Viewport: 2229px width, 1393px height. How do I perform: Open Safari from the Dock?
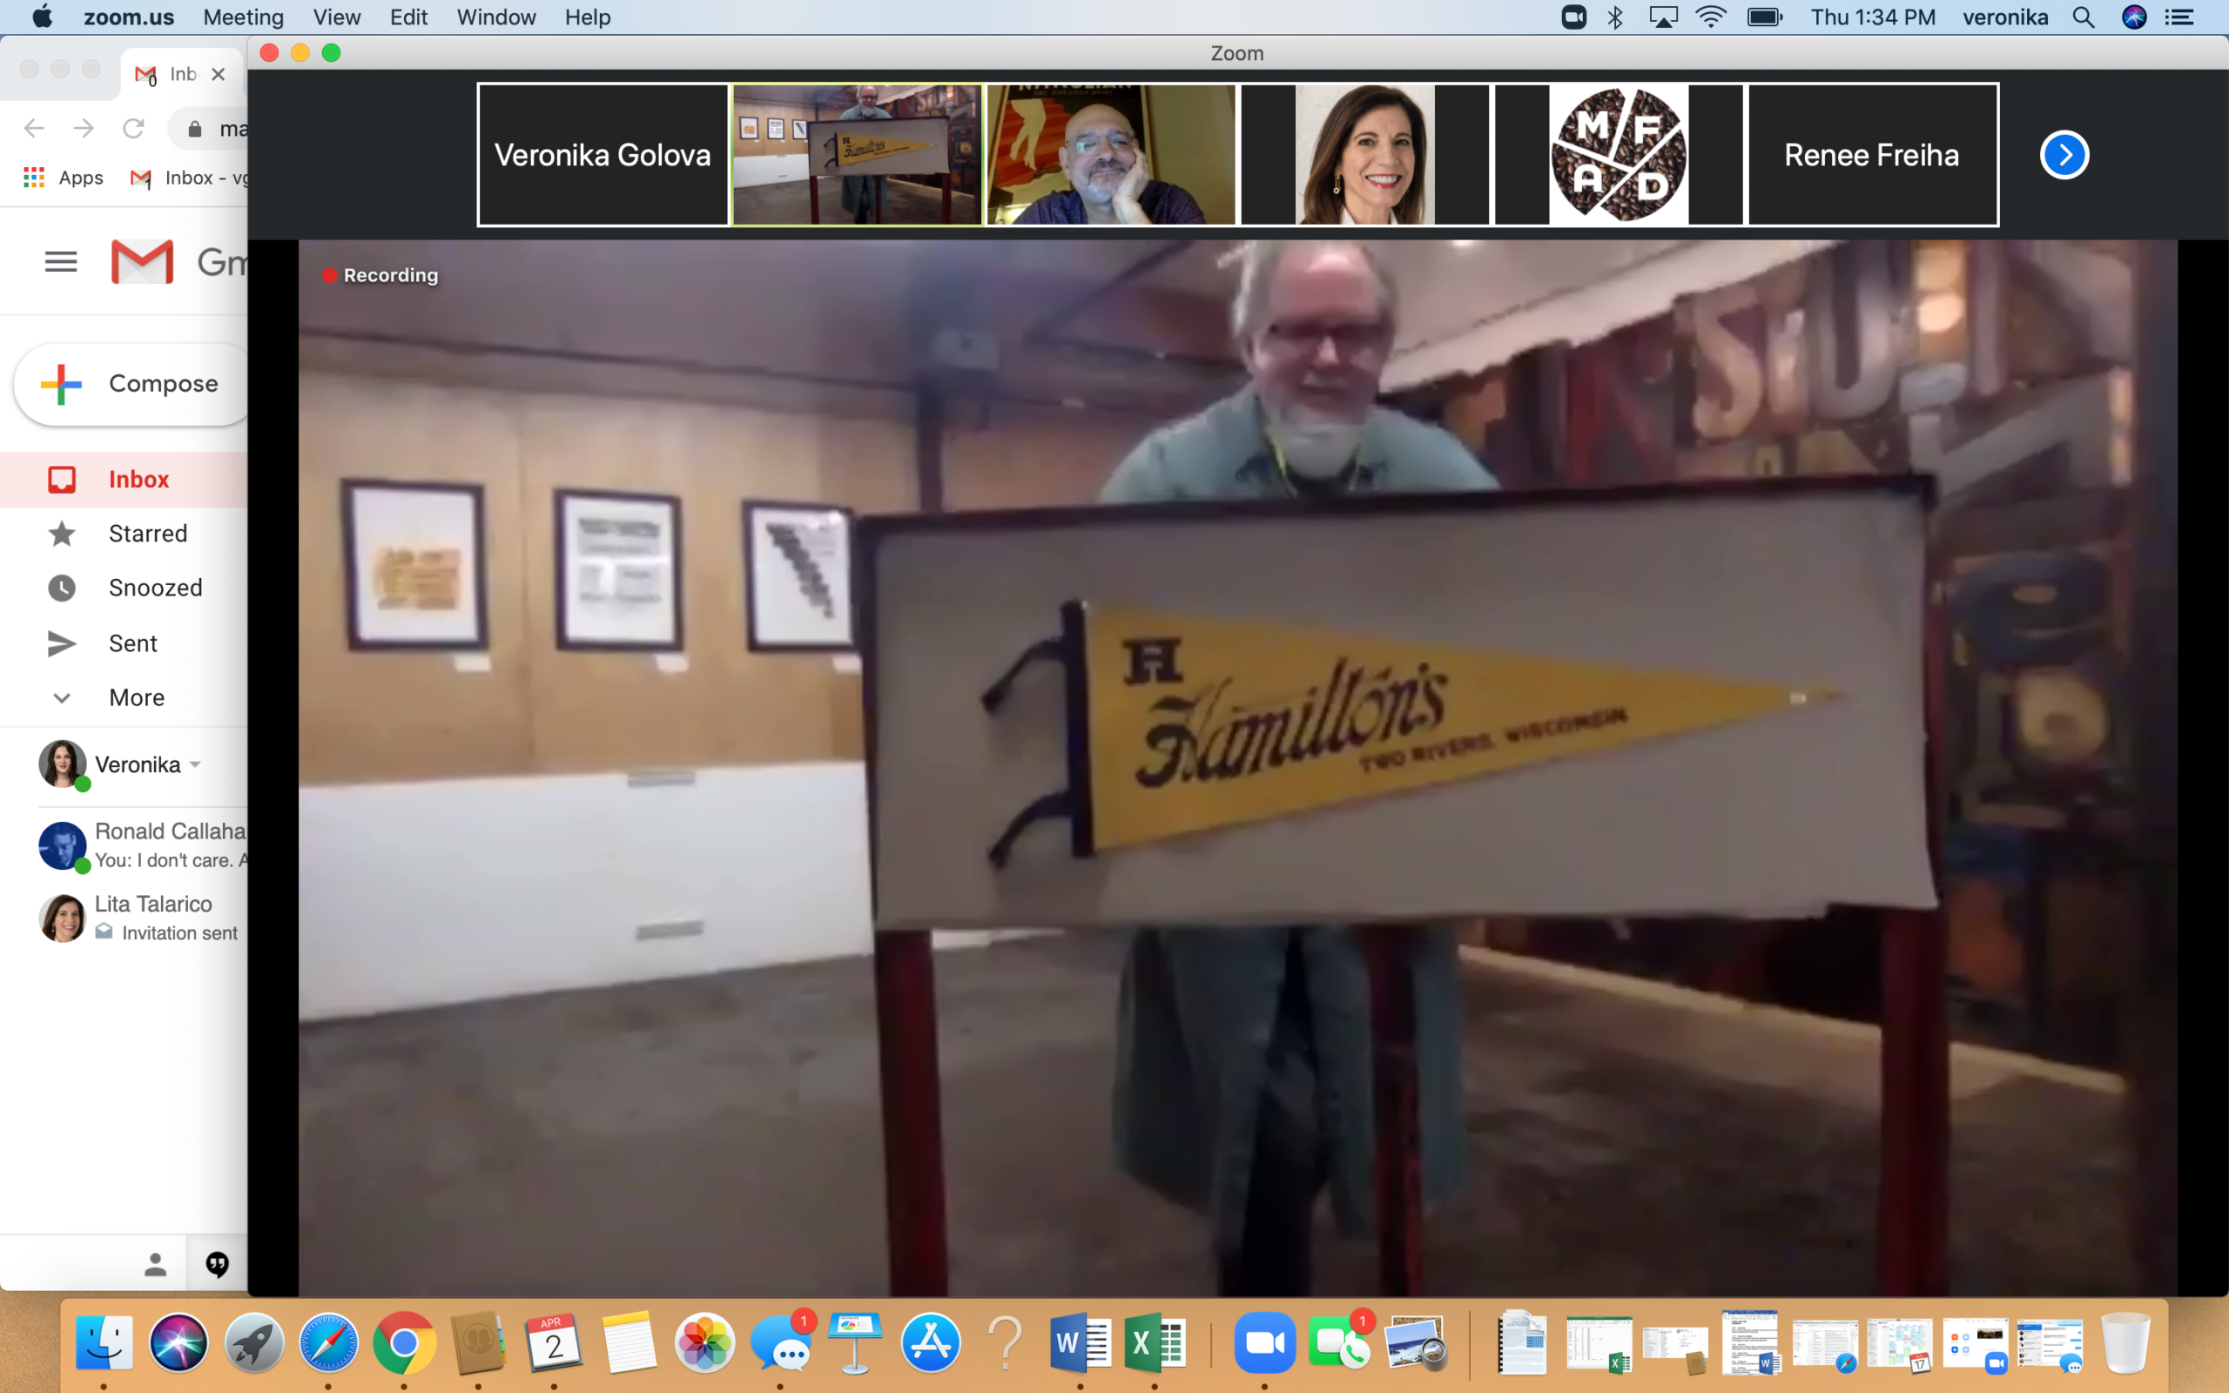[329, 1343]
